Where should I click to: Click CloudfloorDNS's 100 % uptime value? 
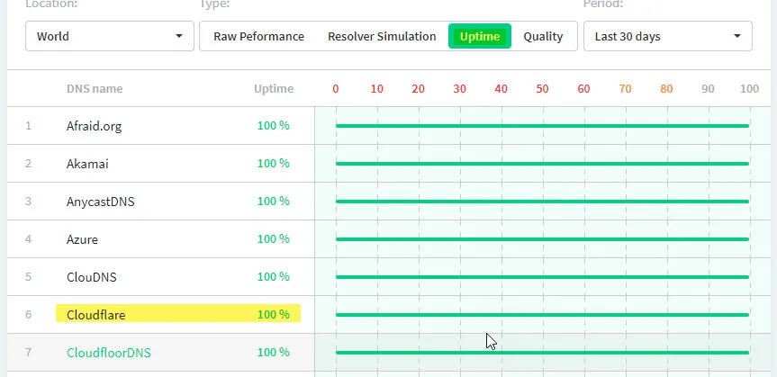point(274,352)
